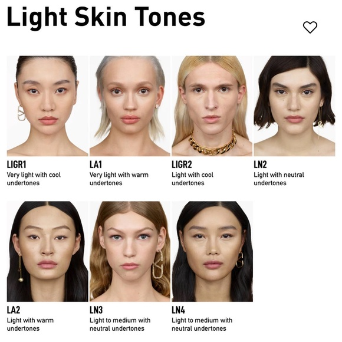The image size is (342, 342).
Task: Click 'Very light with warm undertones' description
Action: click(119, 179)
